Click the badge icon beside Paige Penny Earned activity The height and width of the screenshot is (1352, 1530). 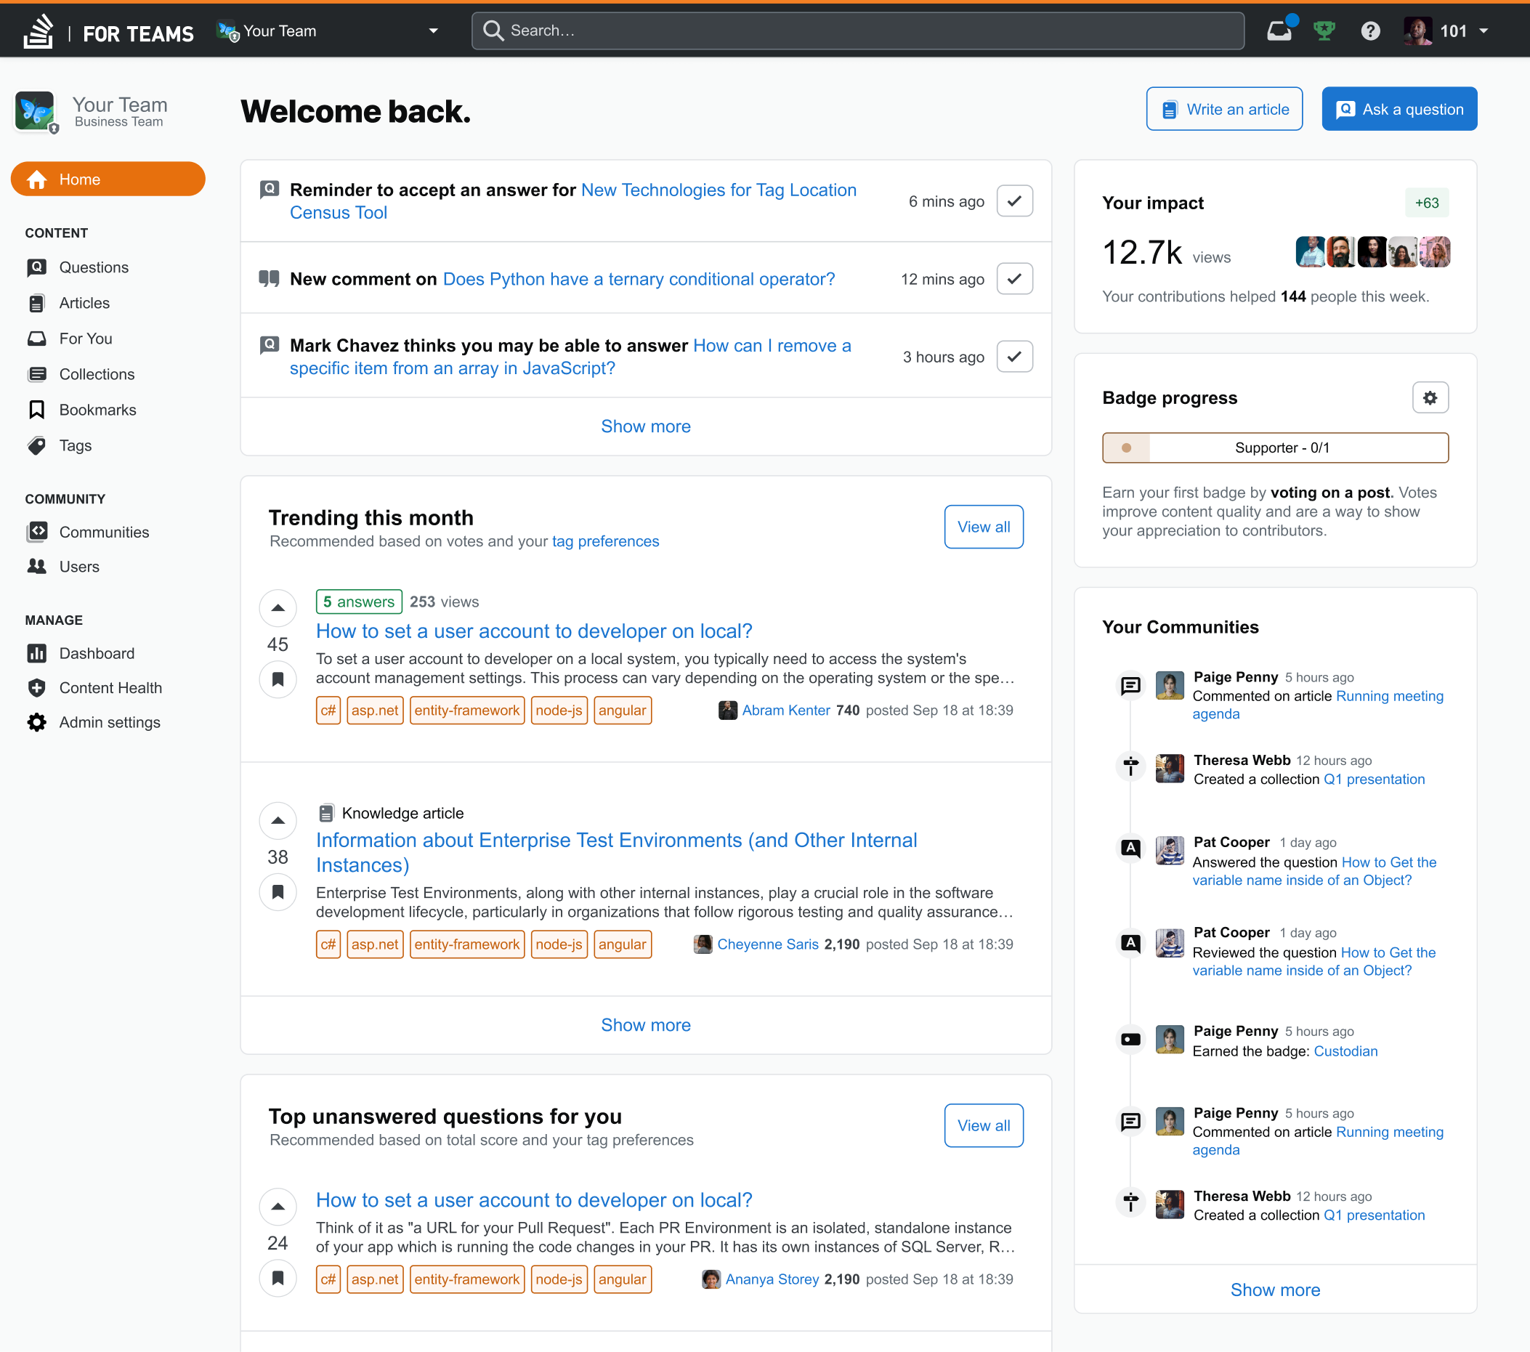click(x=1130, y=1039)
